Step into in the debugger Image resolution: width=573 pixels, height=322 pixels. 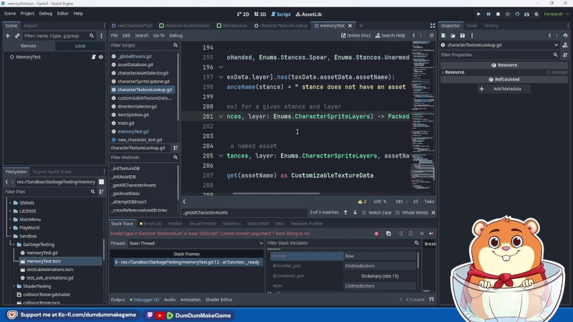(401, 233)
